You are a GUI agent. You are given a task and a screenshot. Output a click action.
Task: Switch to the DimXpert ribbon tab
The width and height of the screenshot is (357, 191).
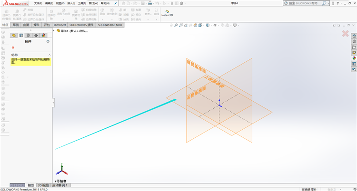[x=59, y=25]
